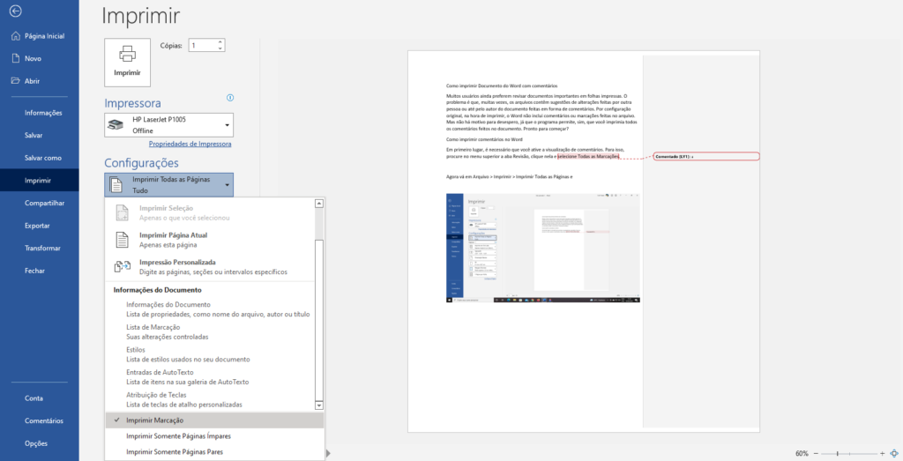This screenshot has height=461, width=903.
Task: Open Exportar in the sidebar
Action: pos(39,226)
